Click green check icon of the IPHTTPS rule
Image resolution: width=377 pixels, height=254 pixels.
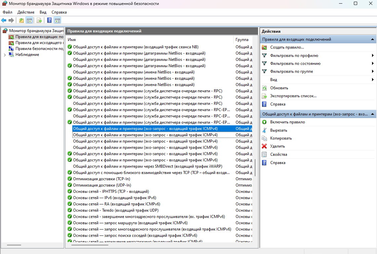click(x=70, y=191)
